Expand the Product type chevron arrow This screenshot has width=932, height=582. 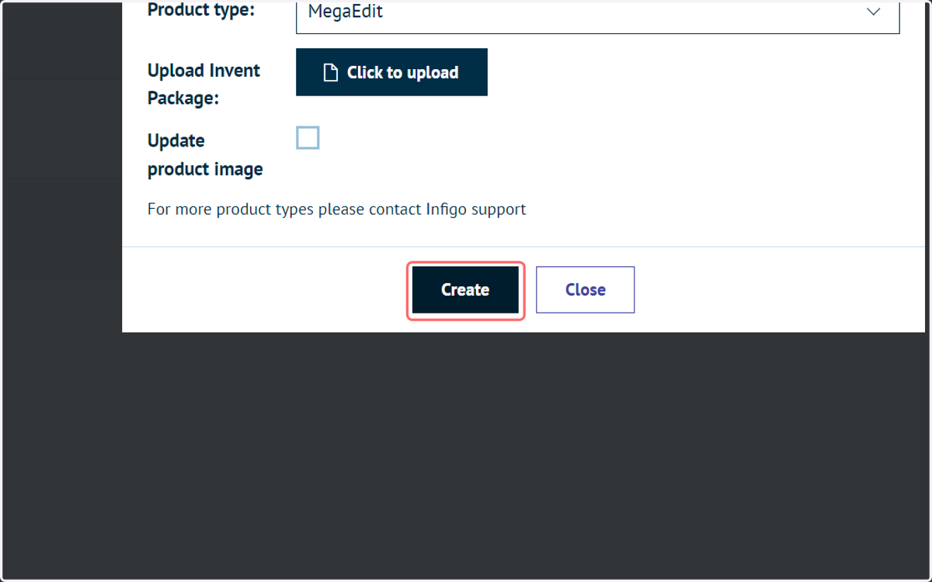[874, 12]
